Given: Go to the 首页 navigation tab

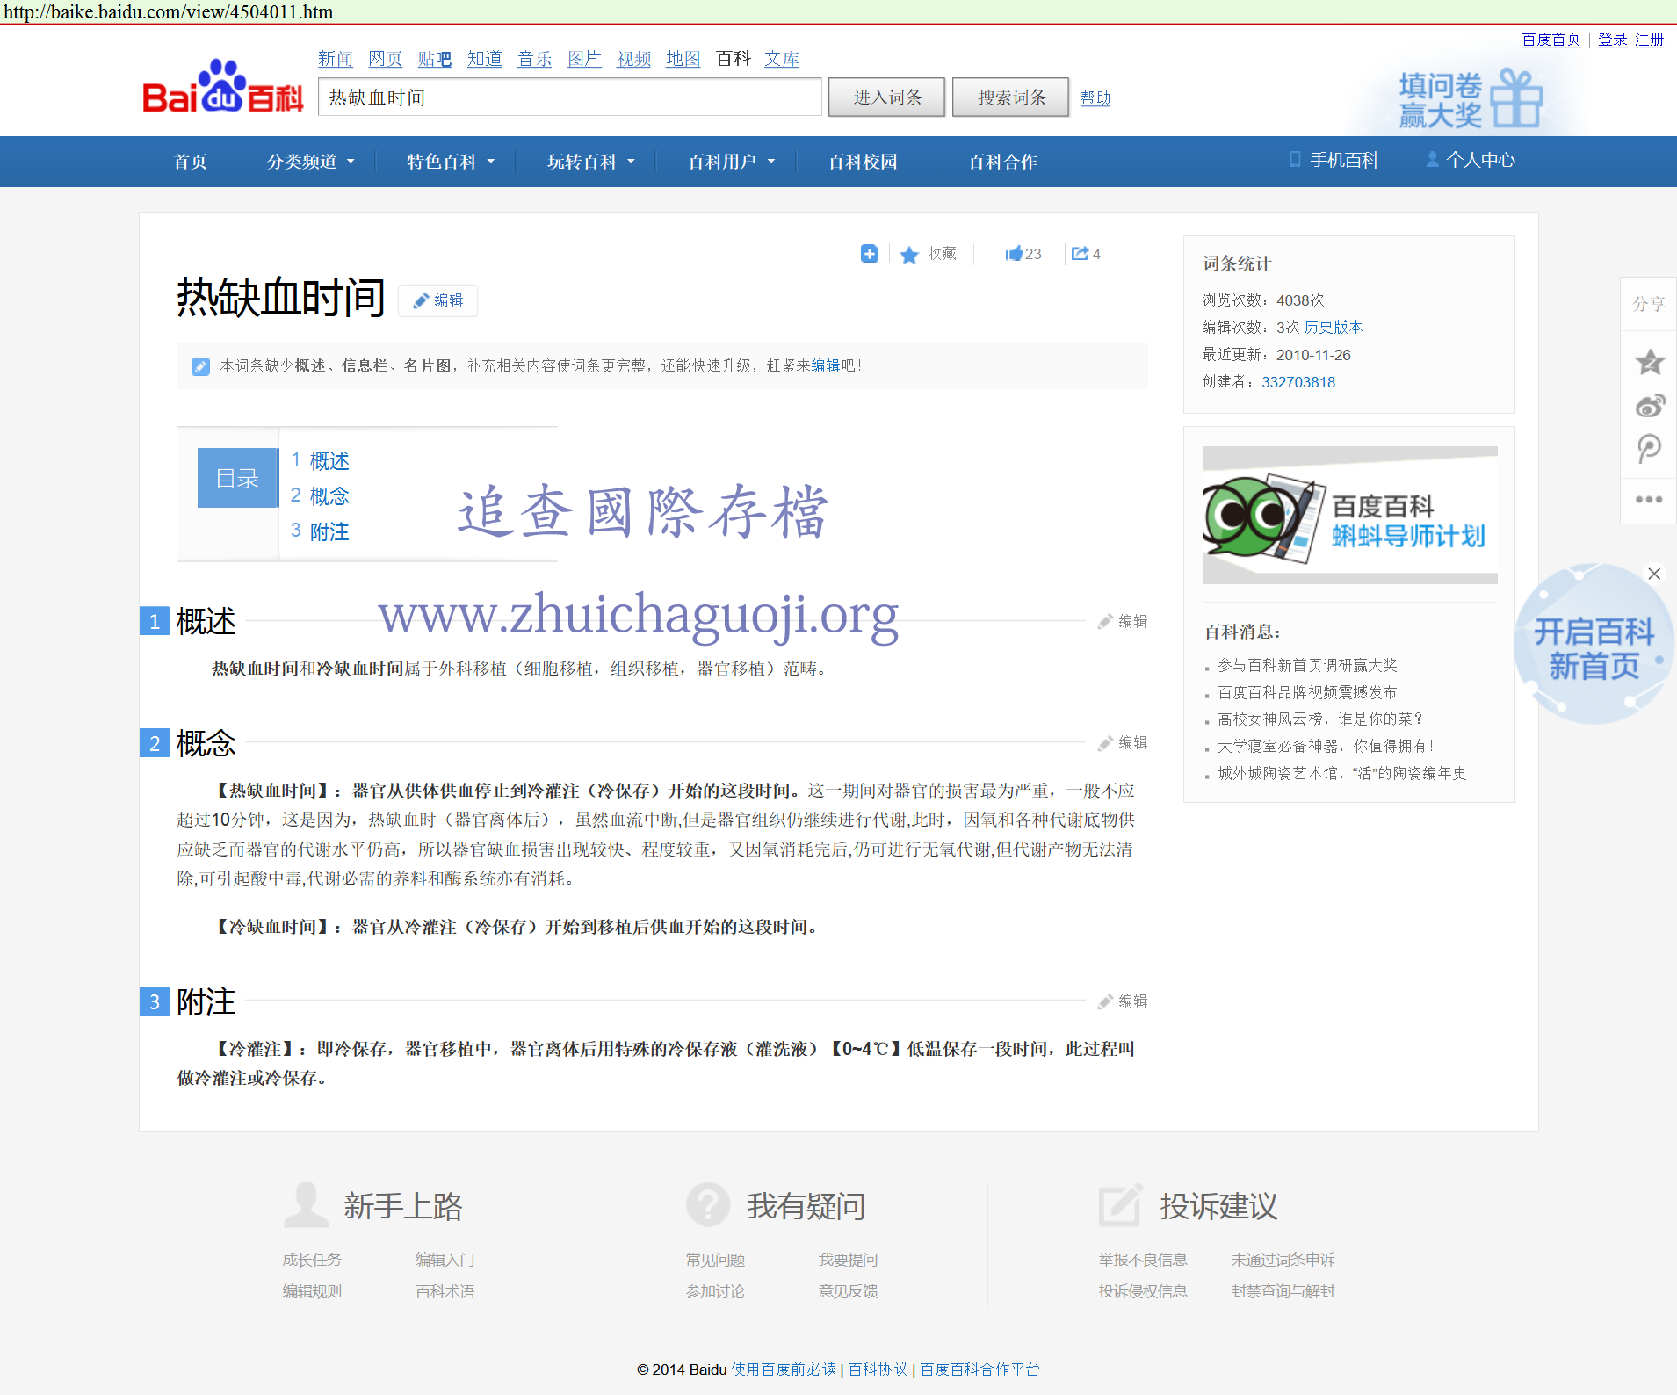Looking at the screenshot, I should point(191,162).
